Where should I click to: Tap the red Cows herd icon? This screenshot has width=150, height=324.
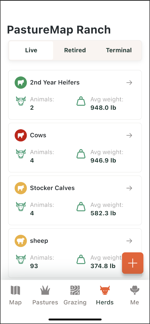click(21, 135)
